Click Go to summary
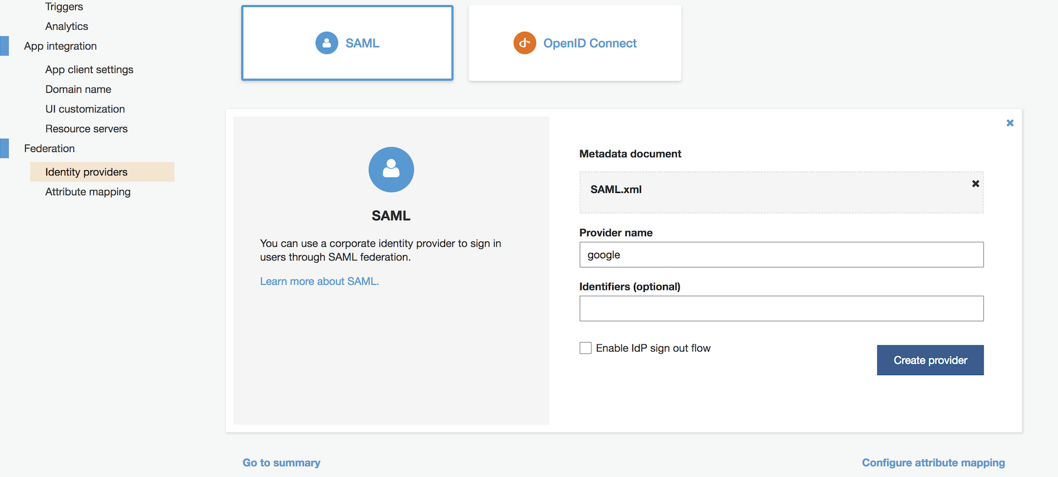Image resolution: width=1058 pixels, height=477 pixels. click(281, 462)
